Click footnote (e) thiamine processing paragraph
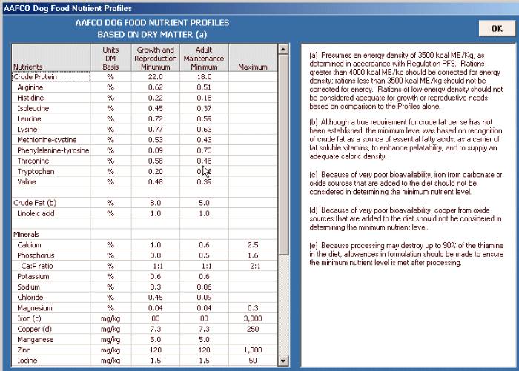Screen dimensions: 519x371 pyautogui.click(x=406, y=254)
